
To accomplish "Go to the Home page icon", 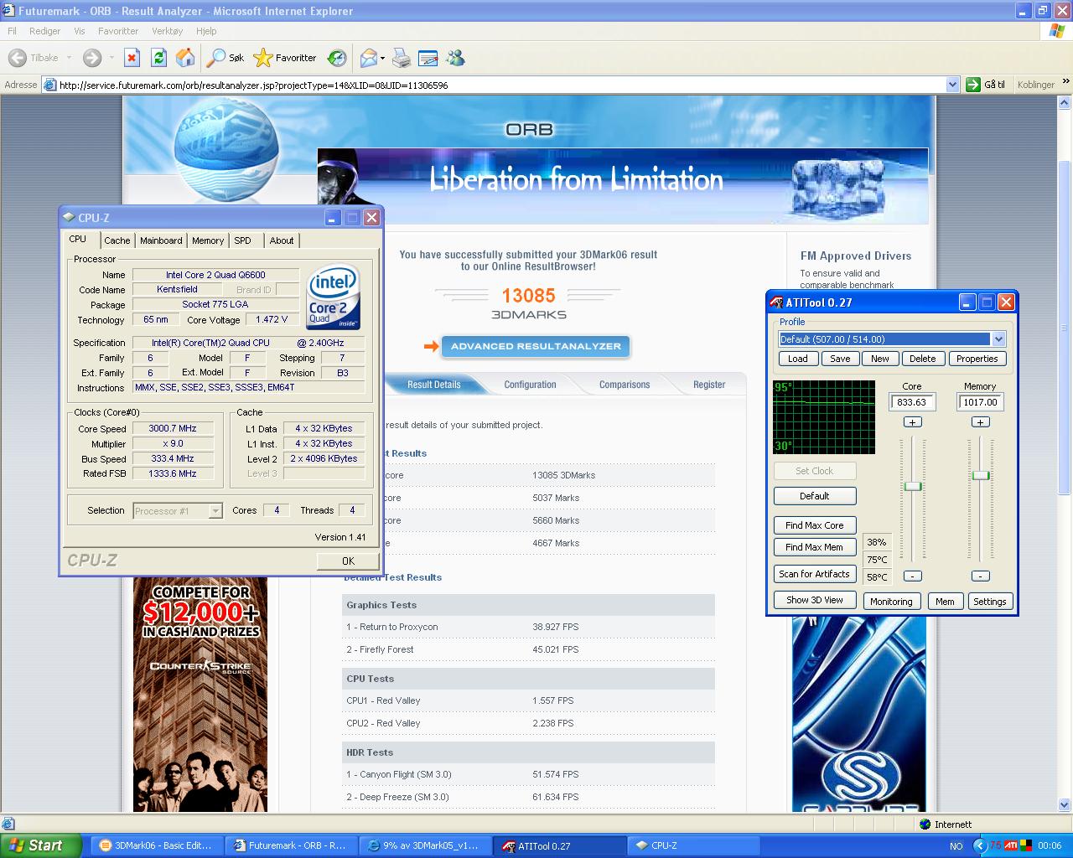I will click(x=185, y=58).
